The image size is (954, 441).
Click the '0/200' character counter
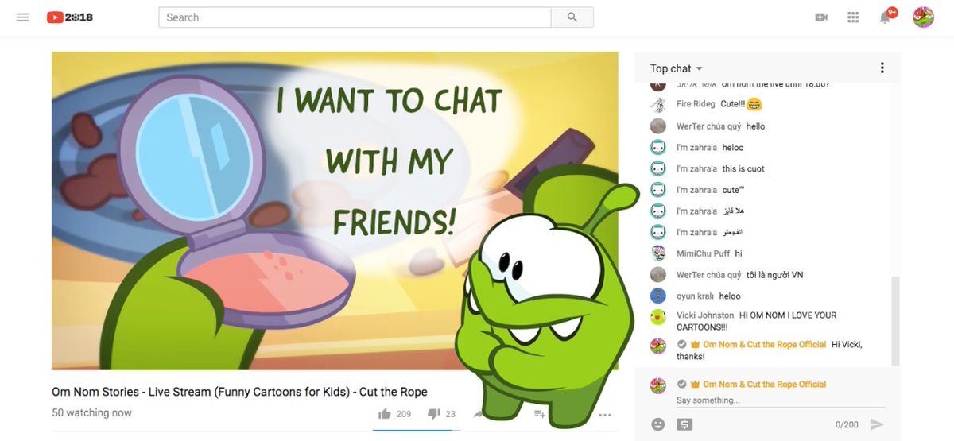coord(847,425)
